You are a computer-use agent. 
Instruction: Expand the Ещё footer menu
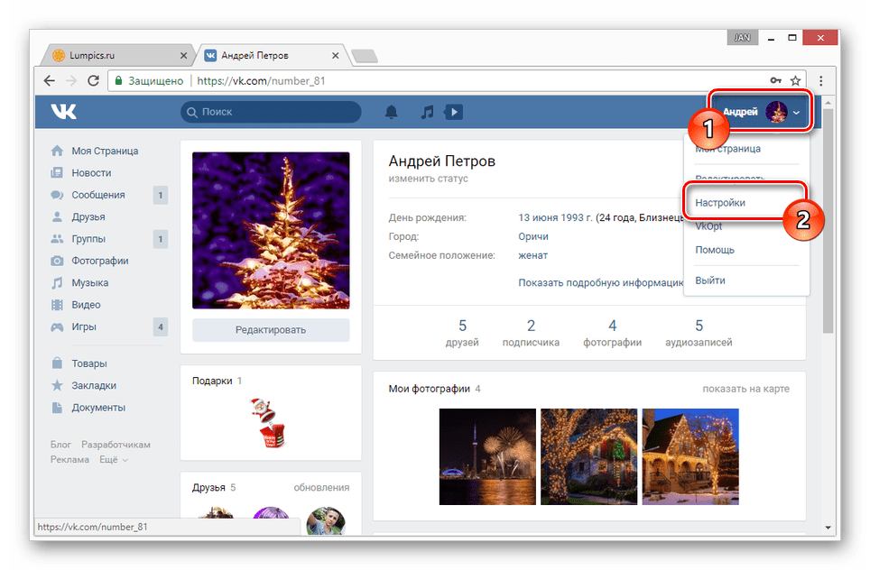(x=113, y=460)
